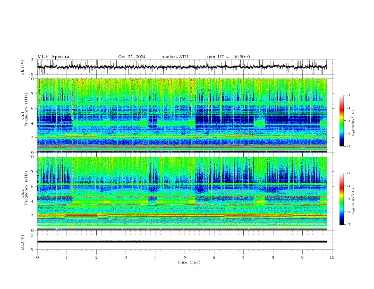Click the upper color bar's 'log(PSD)(V²/Hz)' label
The image size is (374, 289).
pyautogui.click(x=354, y=123)
